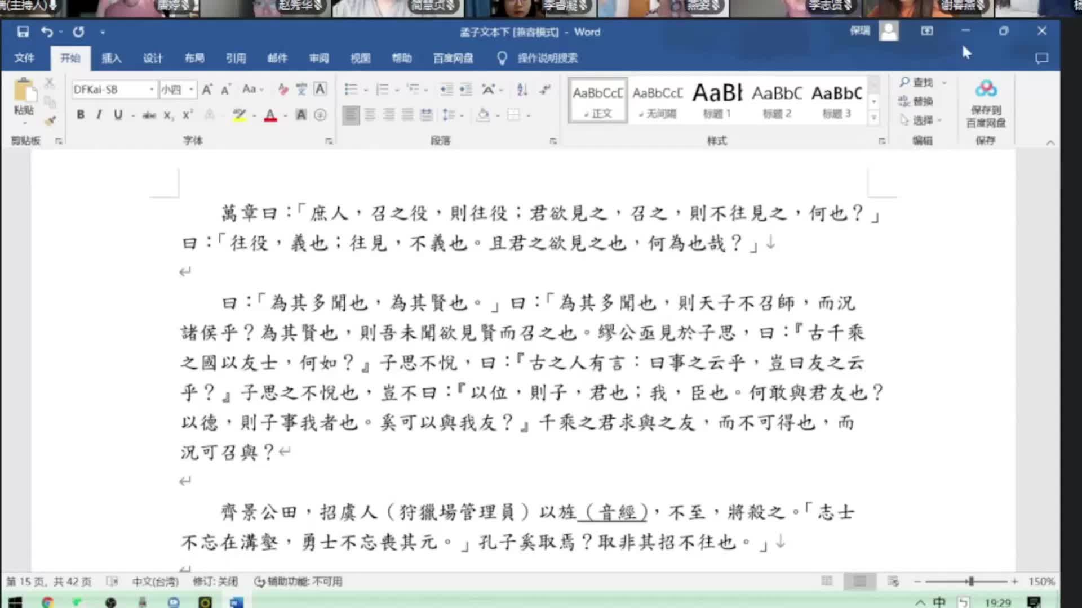This screenshot has height=608, width=1082.
Task: Apply text highlight color
Action: [240, 115]
